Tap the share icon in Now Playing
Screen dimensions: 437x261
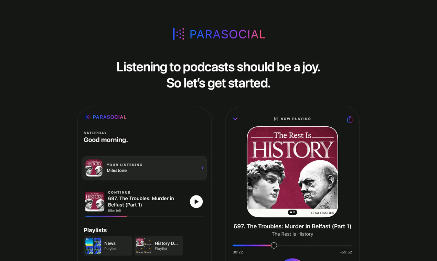click(350, 119)
